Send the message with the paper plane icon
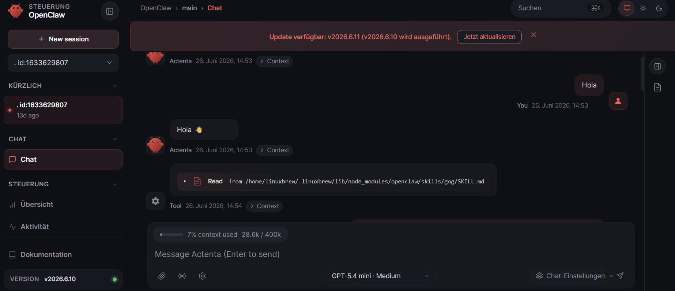This screenshot has height=291, width=675. 620,276
